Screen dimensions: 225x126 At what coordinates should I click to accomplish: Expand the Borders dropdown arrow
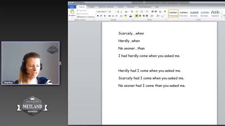coord(165,16)
